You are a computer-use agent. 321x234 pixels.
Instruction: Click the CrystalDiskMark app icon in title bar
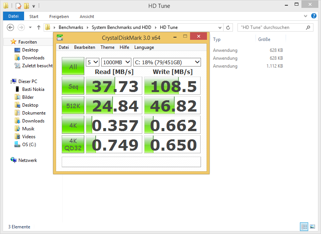(x=60, y=38)
